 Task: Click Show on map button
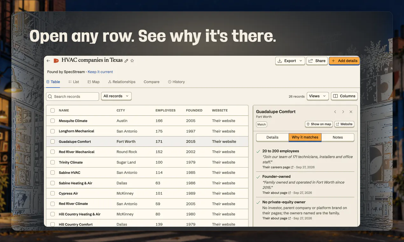pyautogui.click(x=319, y=124)
